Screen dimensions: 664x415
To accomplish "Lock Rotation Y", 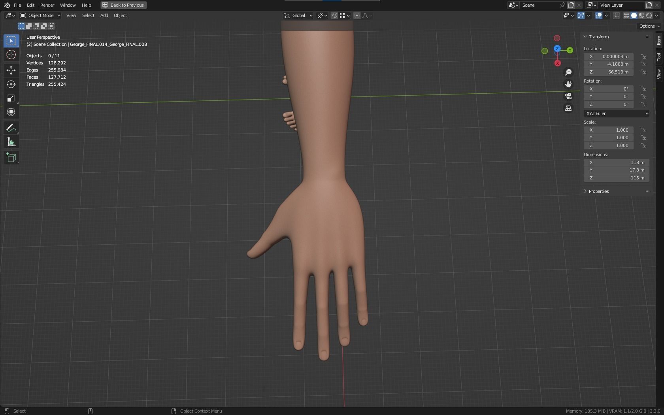I will tap(643, 96).
